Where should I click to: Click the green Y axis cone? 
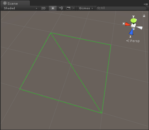(x=134, y=21)
